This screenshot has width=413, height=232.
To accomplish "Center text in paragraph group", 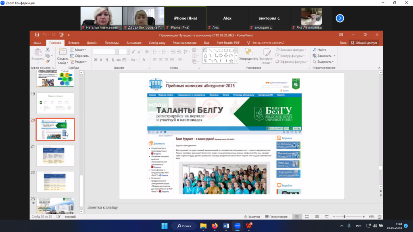I will coord(161,60).
